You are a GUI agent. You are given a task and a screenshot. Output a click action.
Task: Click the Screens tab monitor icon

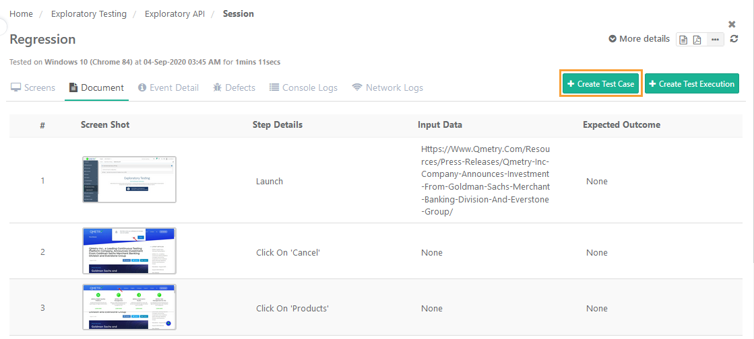click(x=15, y=87)
